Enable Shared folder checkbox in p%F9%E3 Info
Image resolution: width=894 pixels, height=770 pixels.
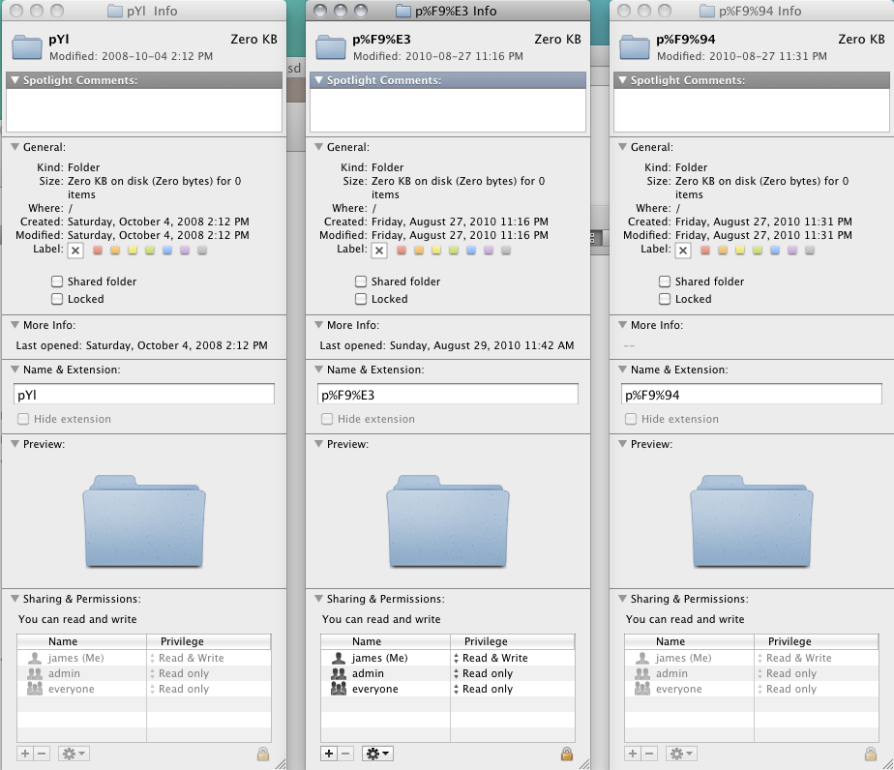[361, 281]
